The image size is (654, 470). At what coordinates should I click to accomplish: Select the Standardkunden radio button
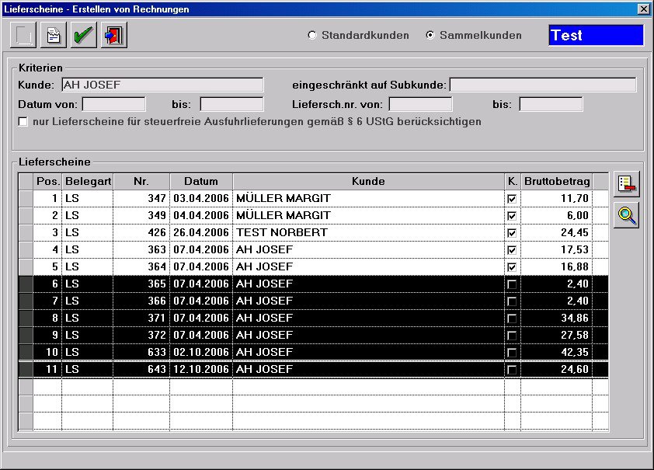tap(312, 35)
